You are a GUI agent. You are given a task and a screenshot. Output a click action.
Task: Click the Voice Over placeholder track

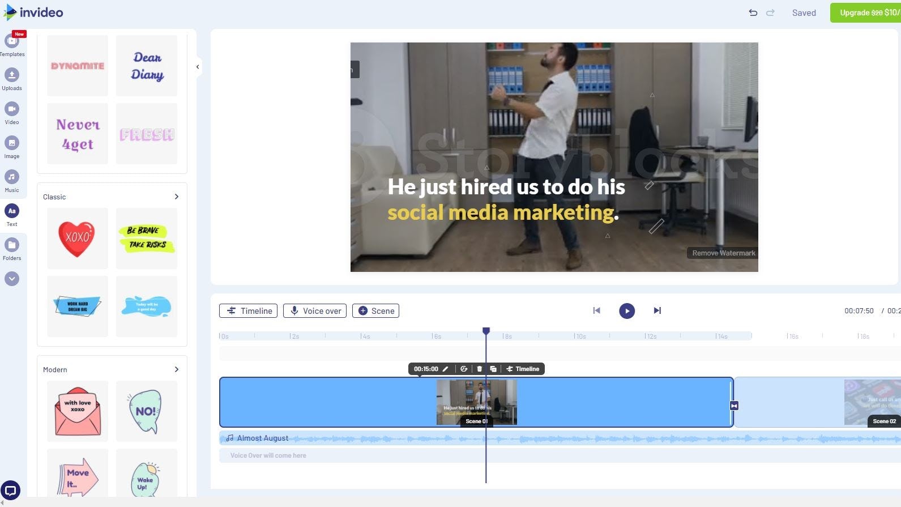(560, 455)
